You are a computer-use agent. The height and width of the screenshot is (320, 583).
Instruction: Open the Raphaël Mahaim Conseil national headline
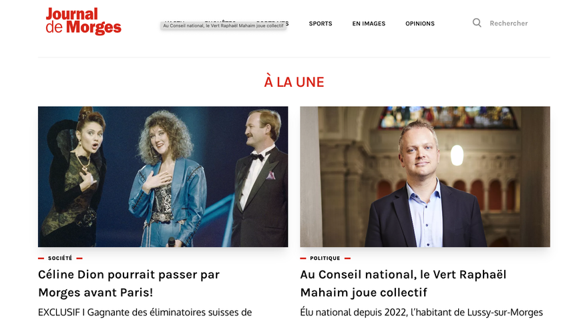pos(403,283)
